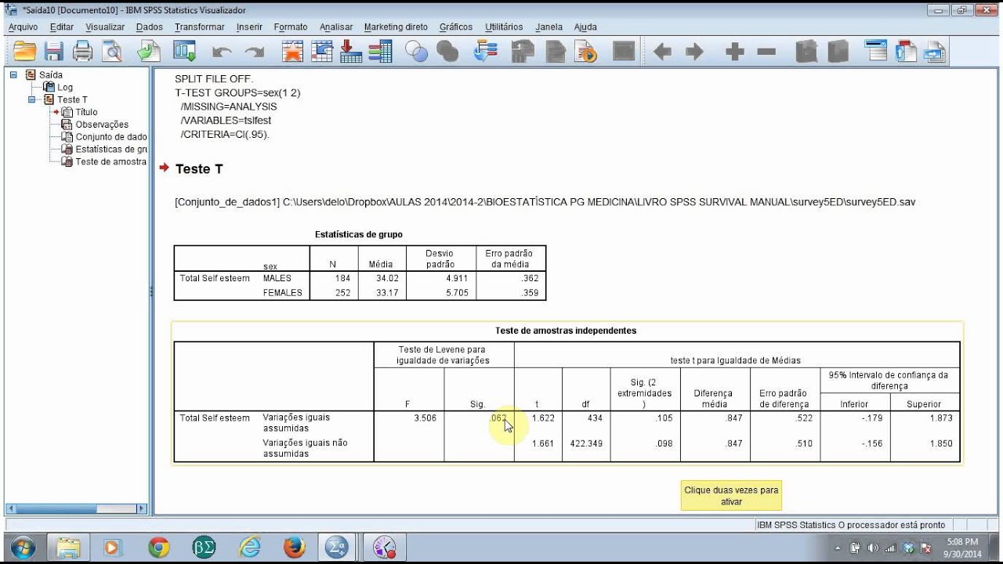Click the insert text document icon with blue arrow
This screenshot has height=564, width=1003.
coord(934,52)
